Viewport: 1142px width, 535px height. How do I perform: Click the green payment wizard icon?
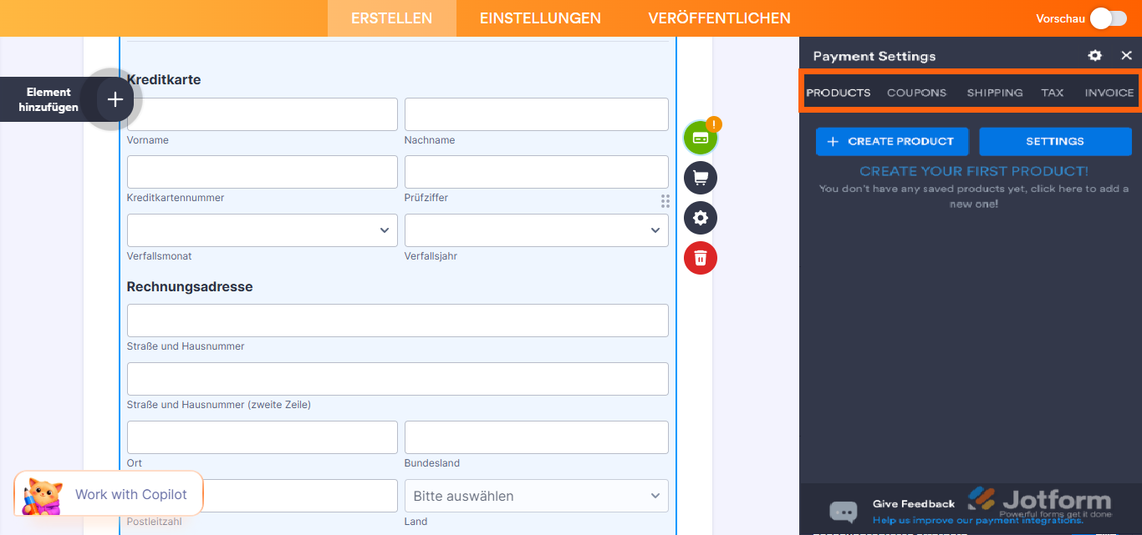click(701, 138)
